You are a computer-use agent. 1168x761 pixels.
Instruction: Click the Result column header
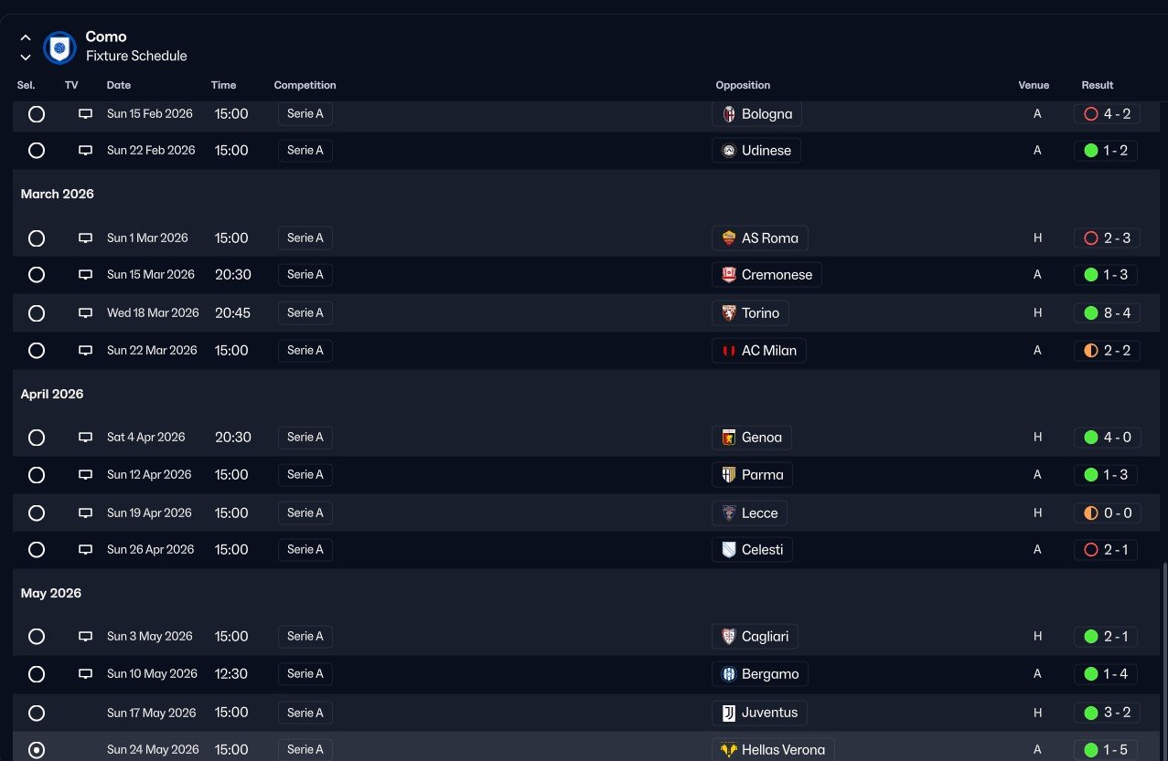coord(1097,85)
